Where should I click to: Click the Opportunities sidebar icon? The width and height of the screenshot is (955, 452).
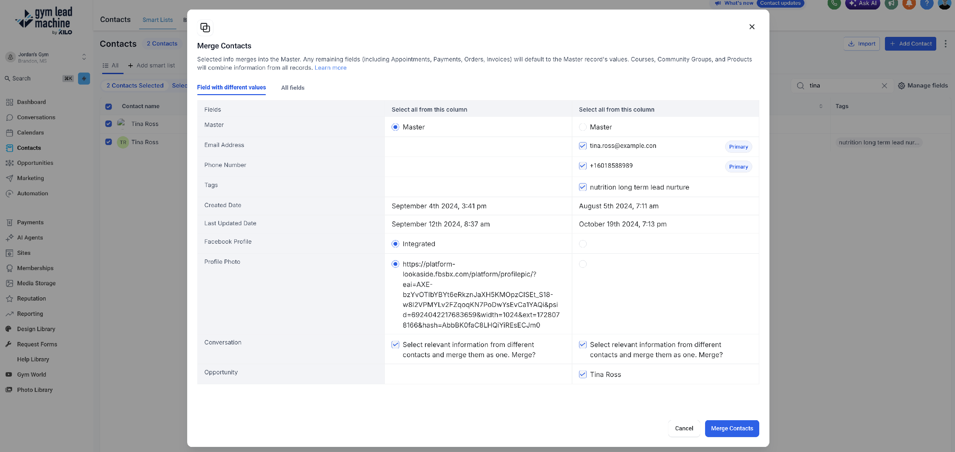click(10, 163)
